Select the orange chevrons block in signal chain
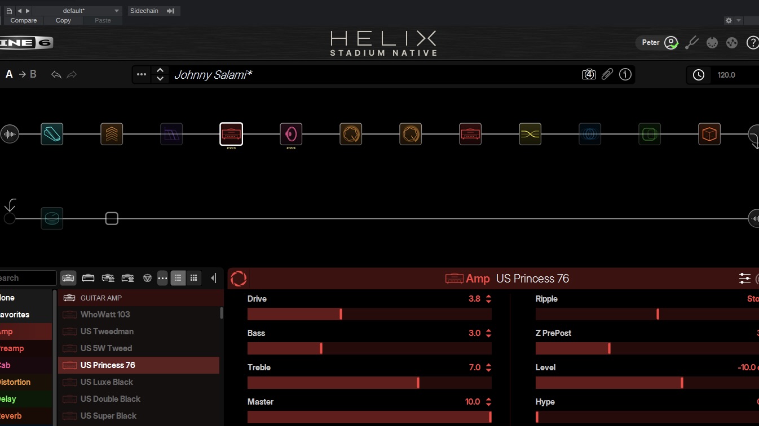This screenshot has height=426, width=759. (x=112, y=134)
